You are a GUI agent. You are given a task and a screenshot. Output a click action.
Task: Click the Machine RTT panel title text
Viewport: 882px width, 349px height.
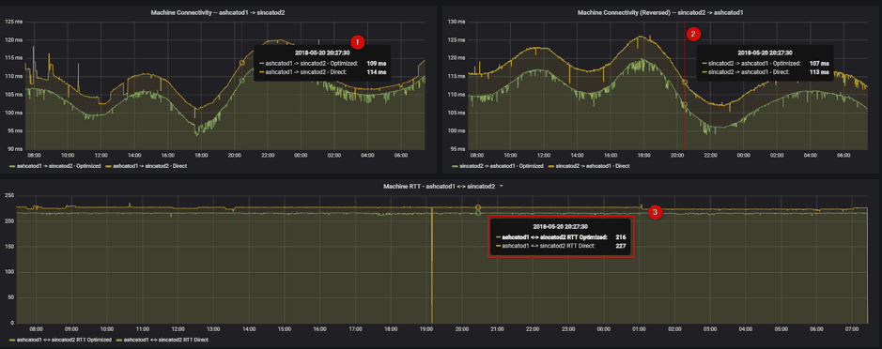point(439,186)
